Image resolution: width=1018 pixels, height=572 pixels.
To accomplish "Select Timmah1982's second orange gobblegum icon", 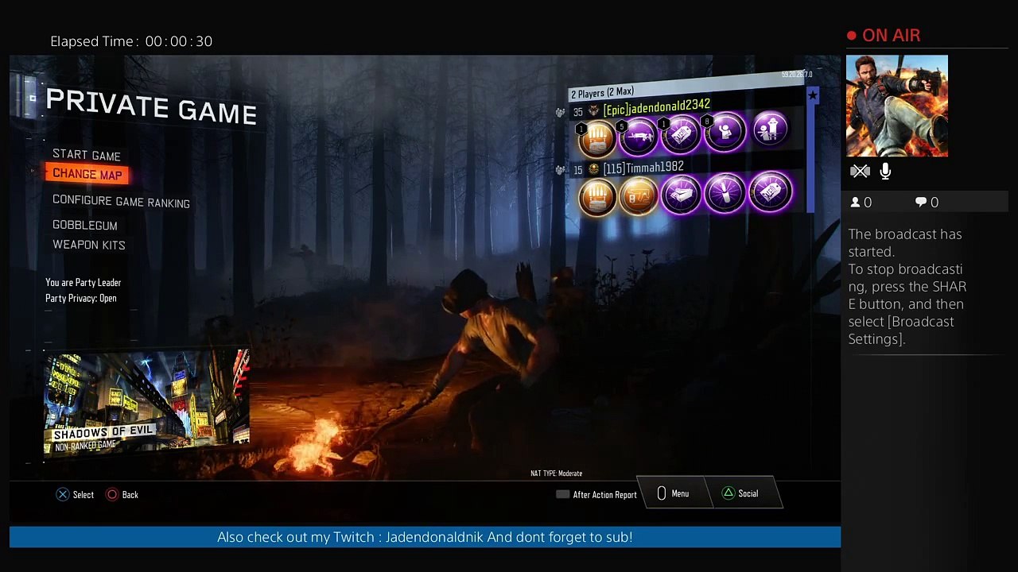I will [x=639, y=195].
